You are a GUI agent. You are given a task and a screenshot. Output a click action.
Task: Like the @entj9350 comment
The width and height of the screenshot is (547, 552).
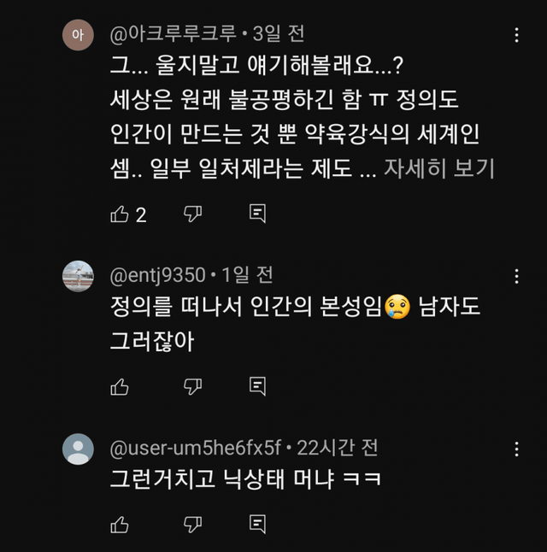click(x=120, y=387)
